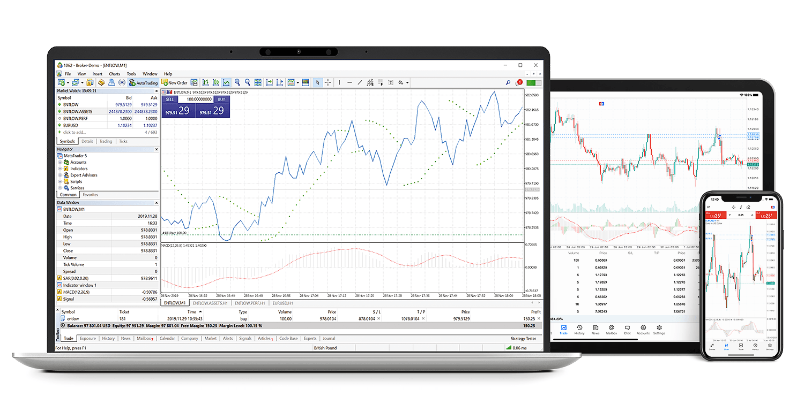The width and height of the screenshot is (804, 420).
Task: Select ENTLOW.ASSETS in Market Watch
Action: click(107, 111)
